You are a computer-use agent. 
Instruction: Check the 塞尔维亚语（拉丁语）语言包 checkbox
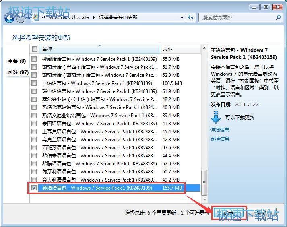pos(34,99)
